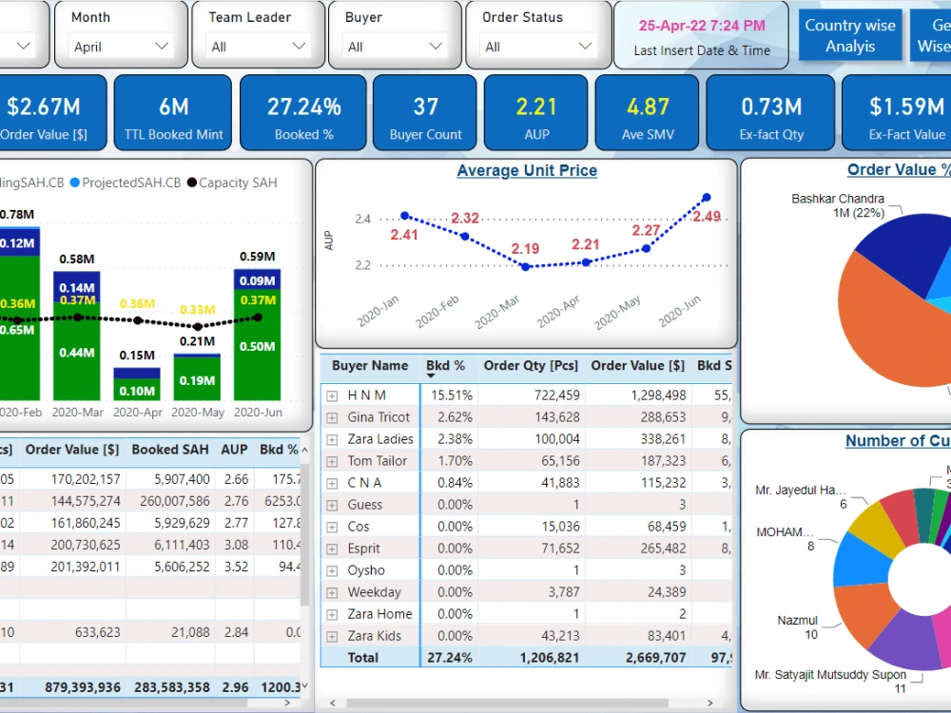Click the Country wise Analysis button
Image resolution: width=951 pixels, height=713 pixels.
click(x=849, y=34)
